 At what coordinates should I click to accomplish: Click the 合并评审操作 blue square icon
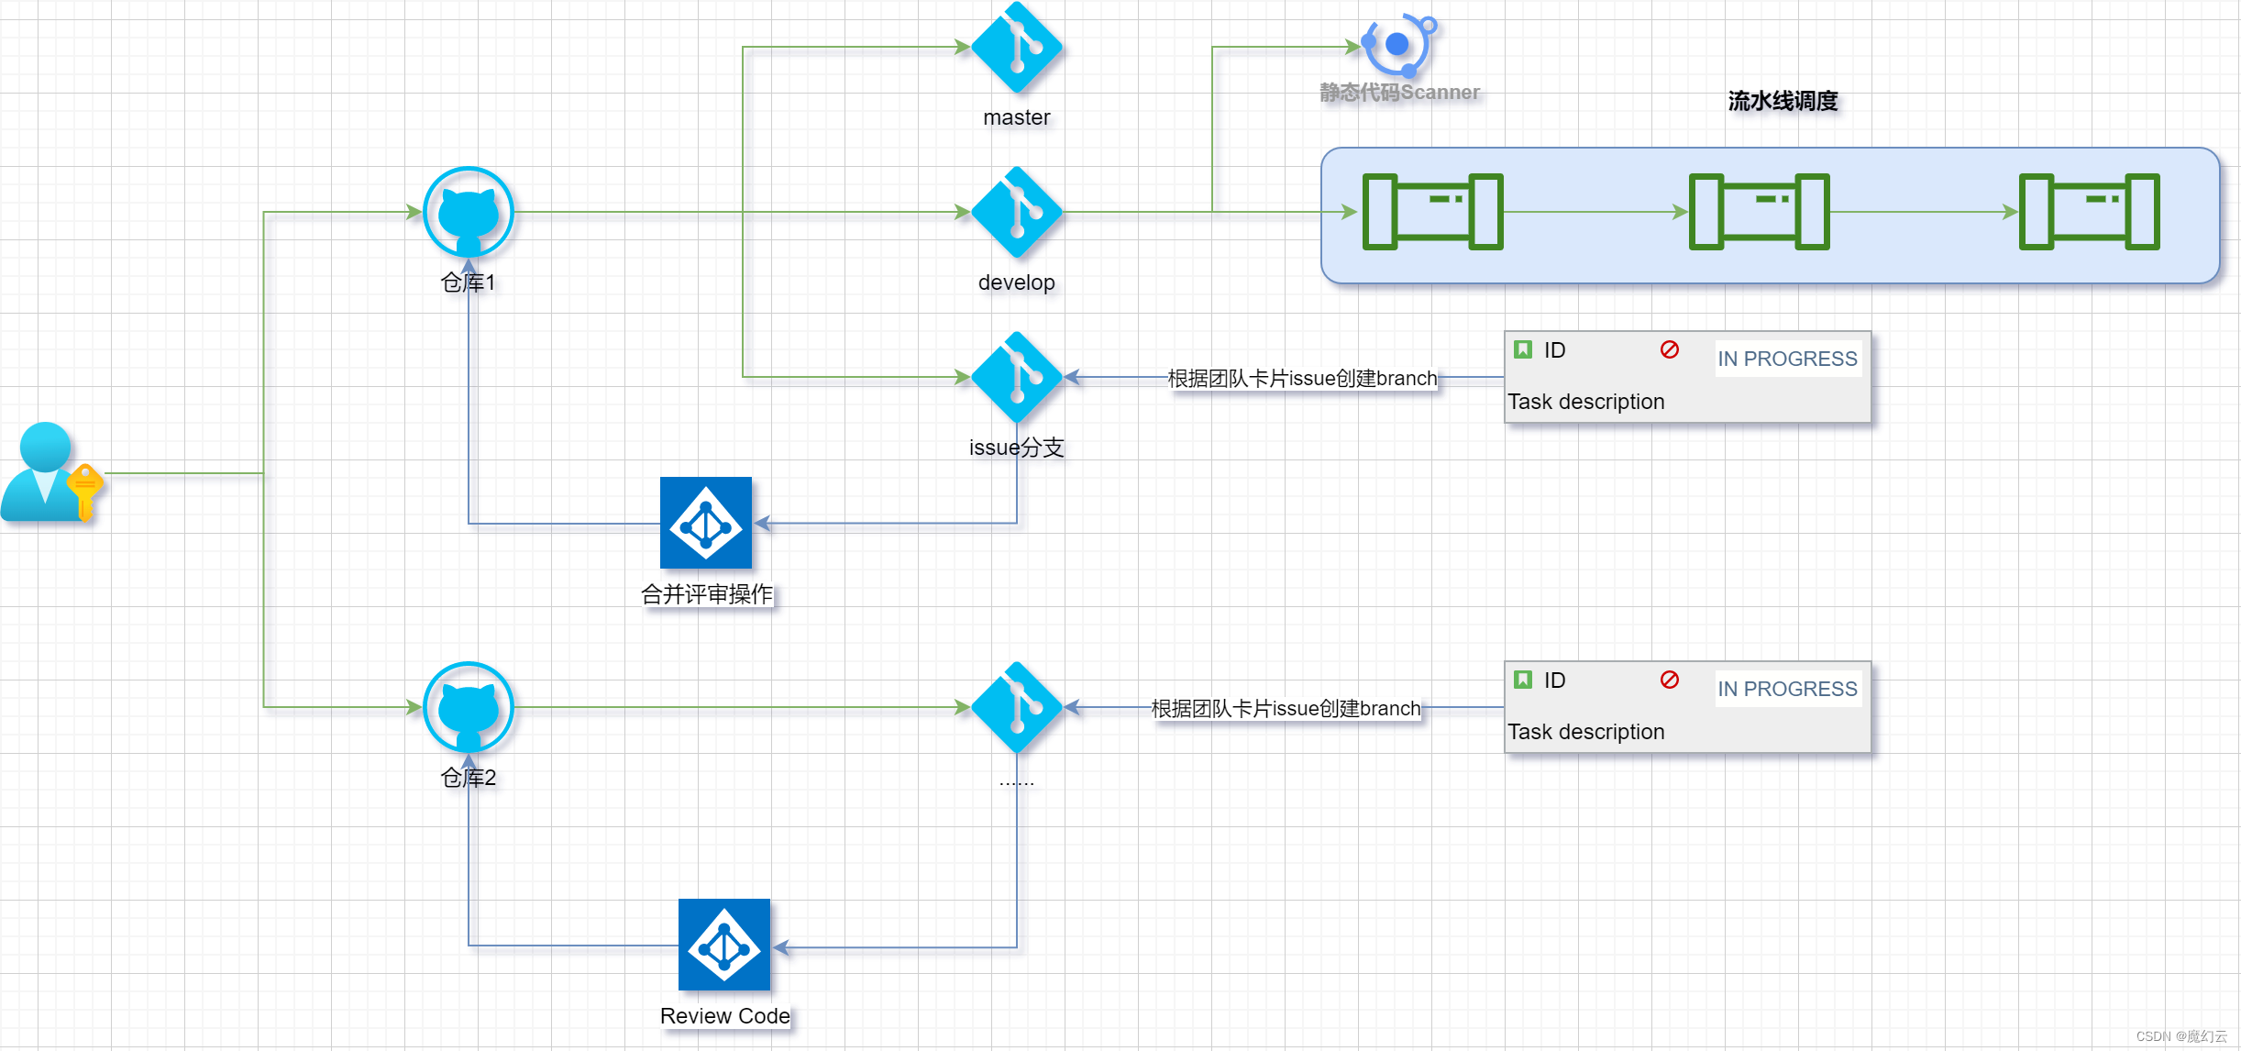(706, 523)
